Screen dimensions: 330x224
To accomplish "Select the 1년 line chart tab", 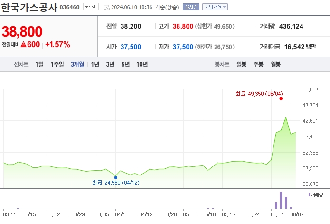I will click(x=95, y=64).
